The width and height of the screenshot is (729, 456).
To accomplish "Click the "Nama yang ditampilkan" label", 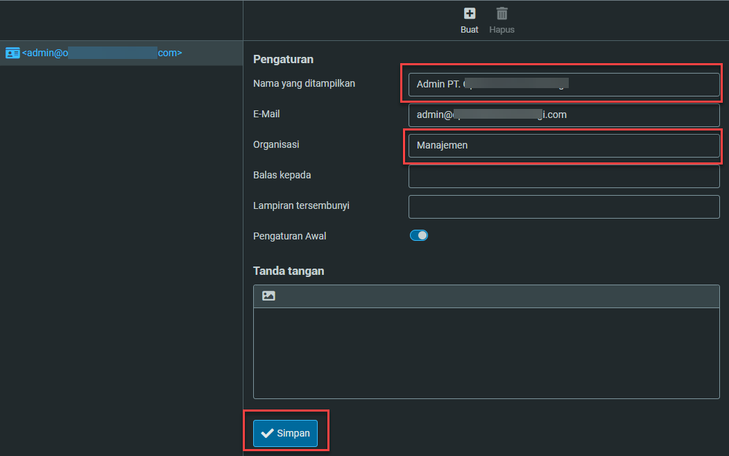I will click(305, 83).
